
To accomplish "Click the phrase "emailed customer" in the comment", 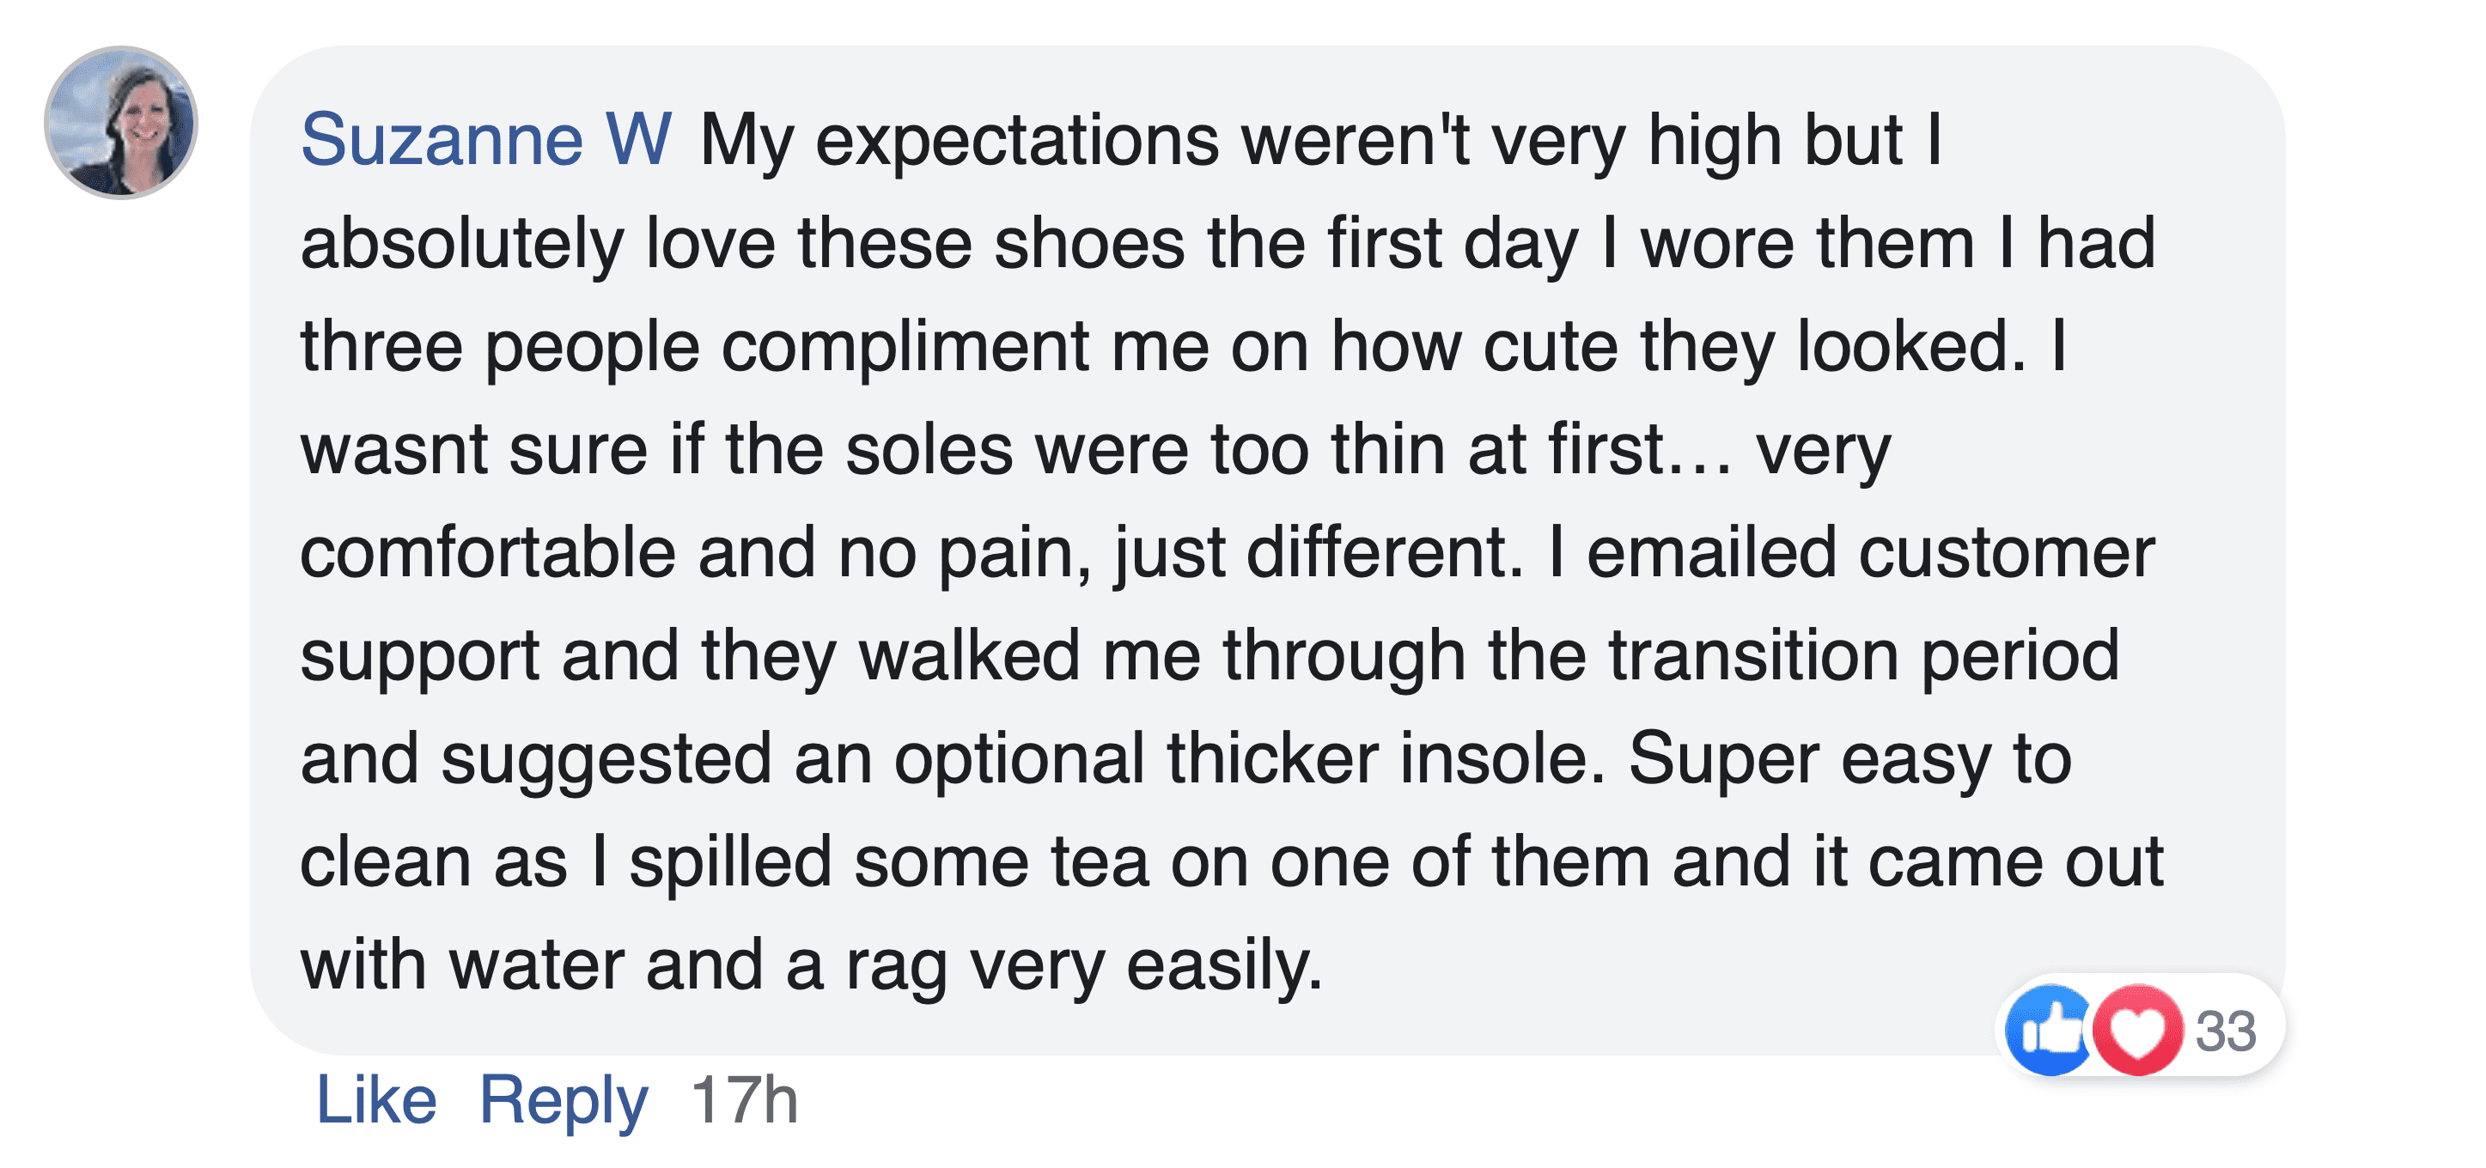I will [x=1870, y=553].
